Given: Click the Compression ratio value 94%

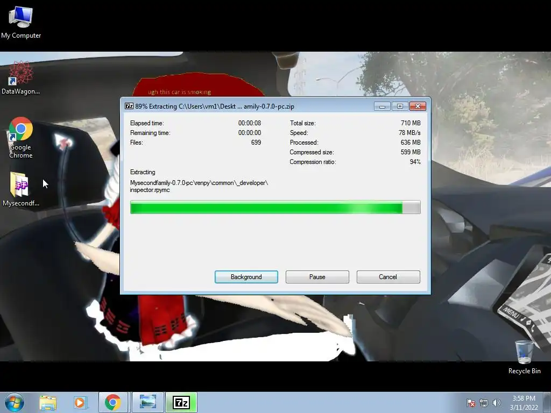Looking at the screenshot, I should 415,161.
